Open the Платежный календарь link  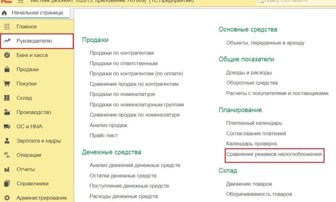coord(254,123)
